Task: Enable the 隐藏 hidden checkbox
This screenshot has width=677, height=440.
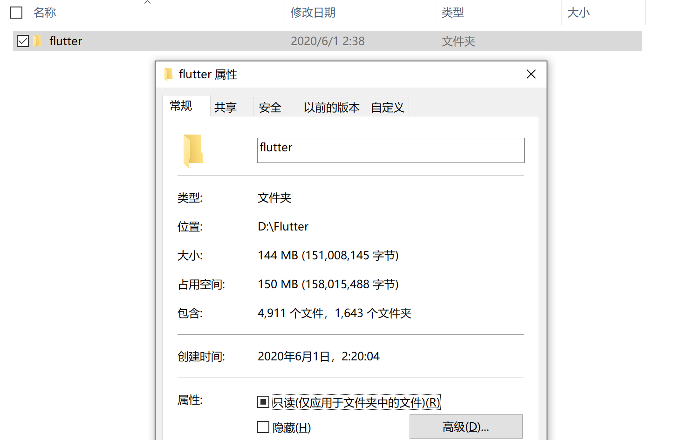Action: tap(263, 427)
